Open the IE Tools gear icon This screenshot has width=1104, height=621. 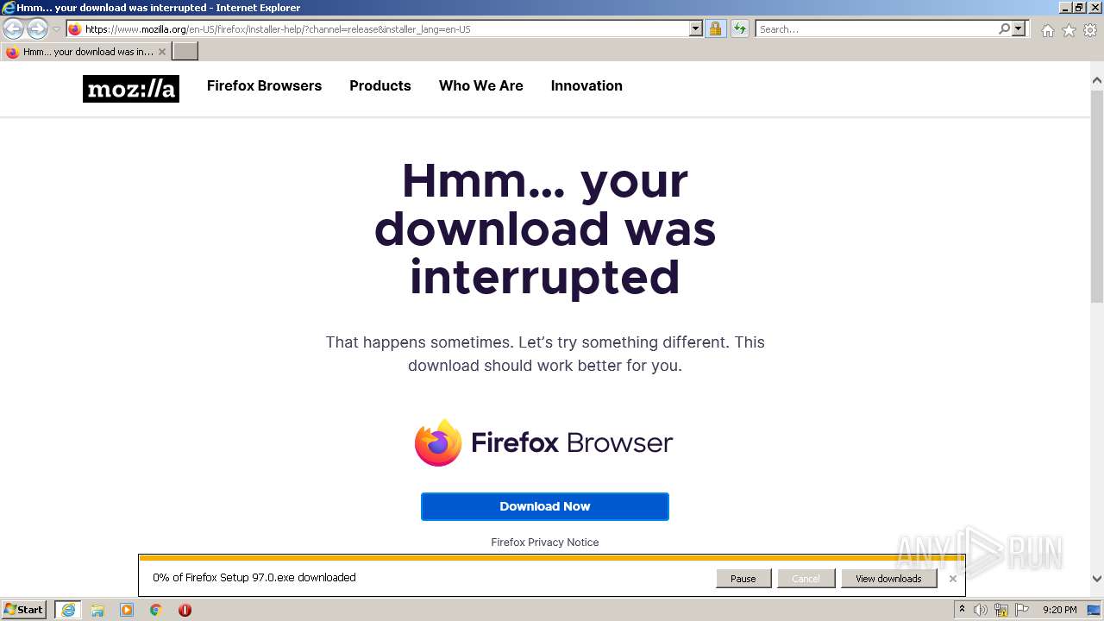pos(1090,30)
